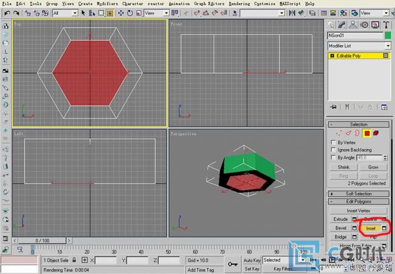Select Element sub-object level icon

(x=376, y=133)
